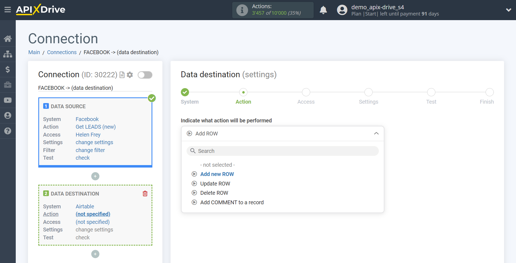Add step between source and destination
The image size is (516, 263).
tap(95, 176)
